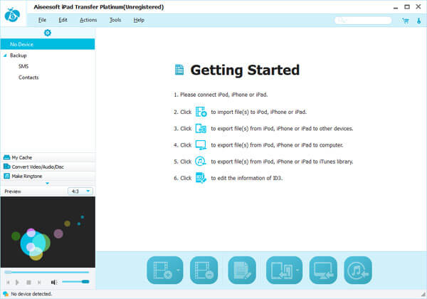
Task: Click the preview playback progress bar
Action: pos(47,272)
